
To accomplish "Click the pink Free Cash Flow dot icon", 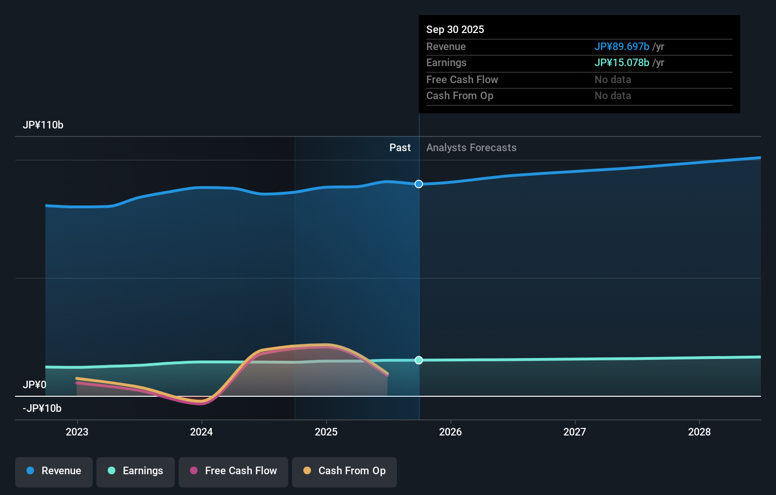I will pos(194,471).
